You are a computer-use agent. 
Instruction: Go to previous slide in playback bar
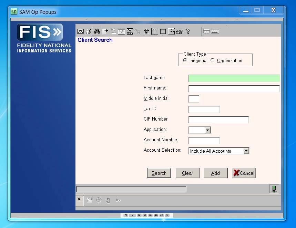pos(139,215)
